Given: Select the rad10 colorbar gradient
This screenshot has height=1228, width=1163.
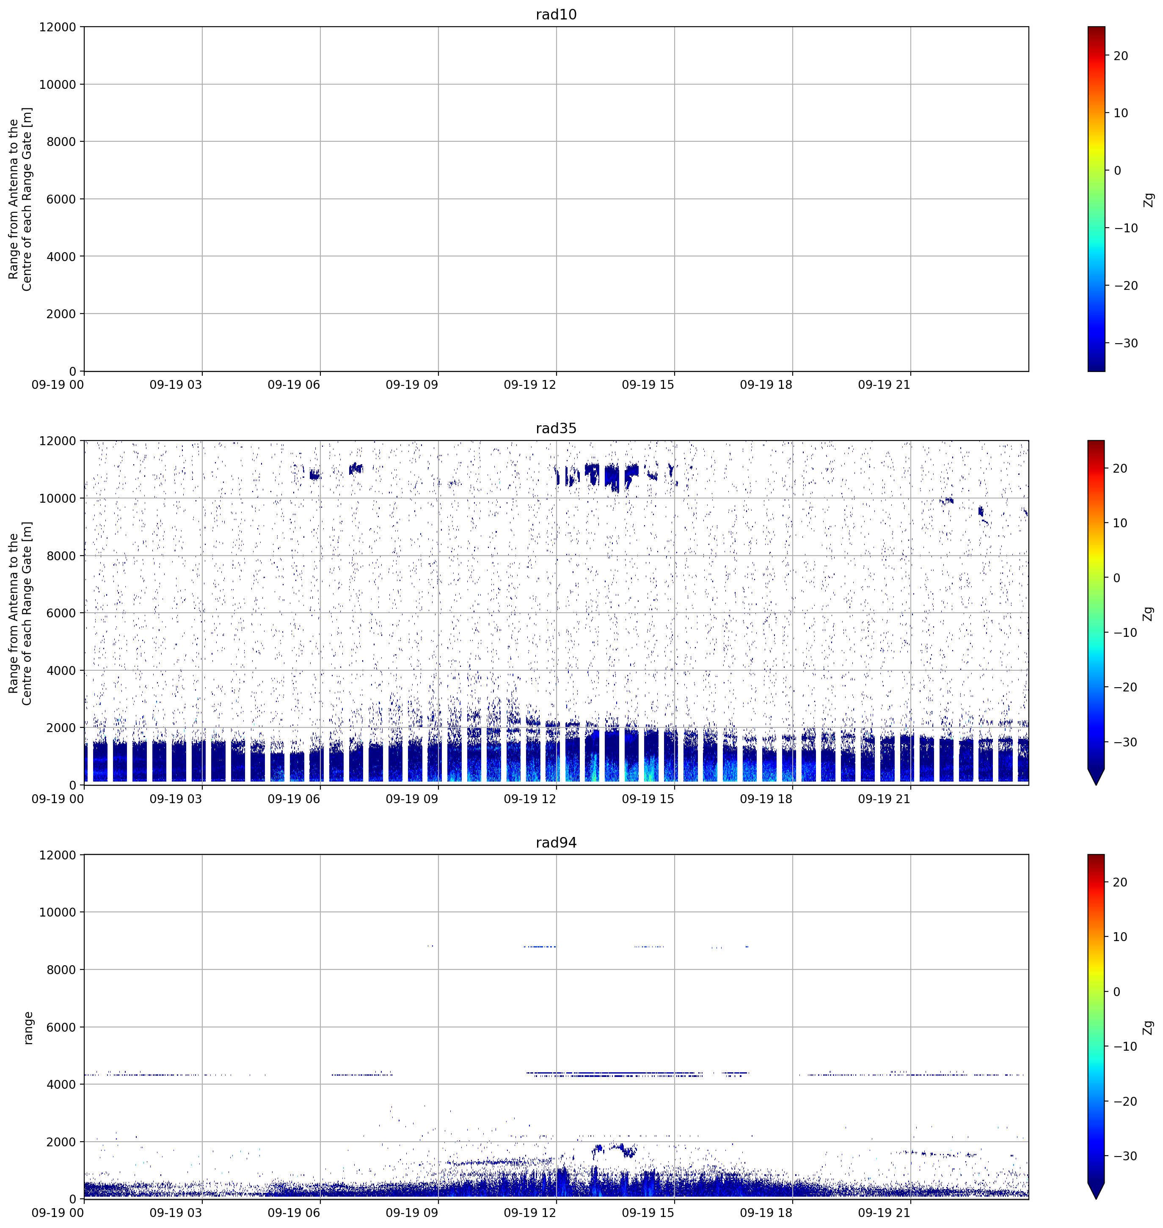Looking at the screenshot, I should coord(1096,199).
